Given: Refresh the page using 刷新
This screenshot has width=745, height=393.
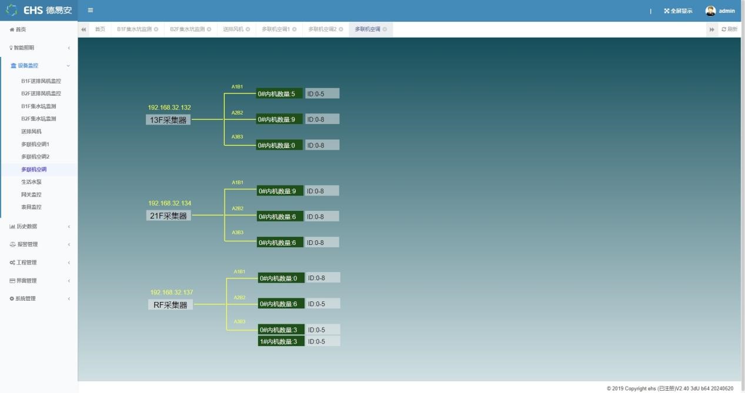Looking at the screenshot, I should tap(729, 29).
